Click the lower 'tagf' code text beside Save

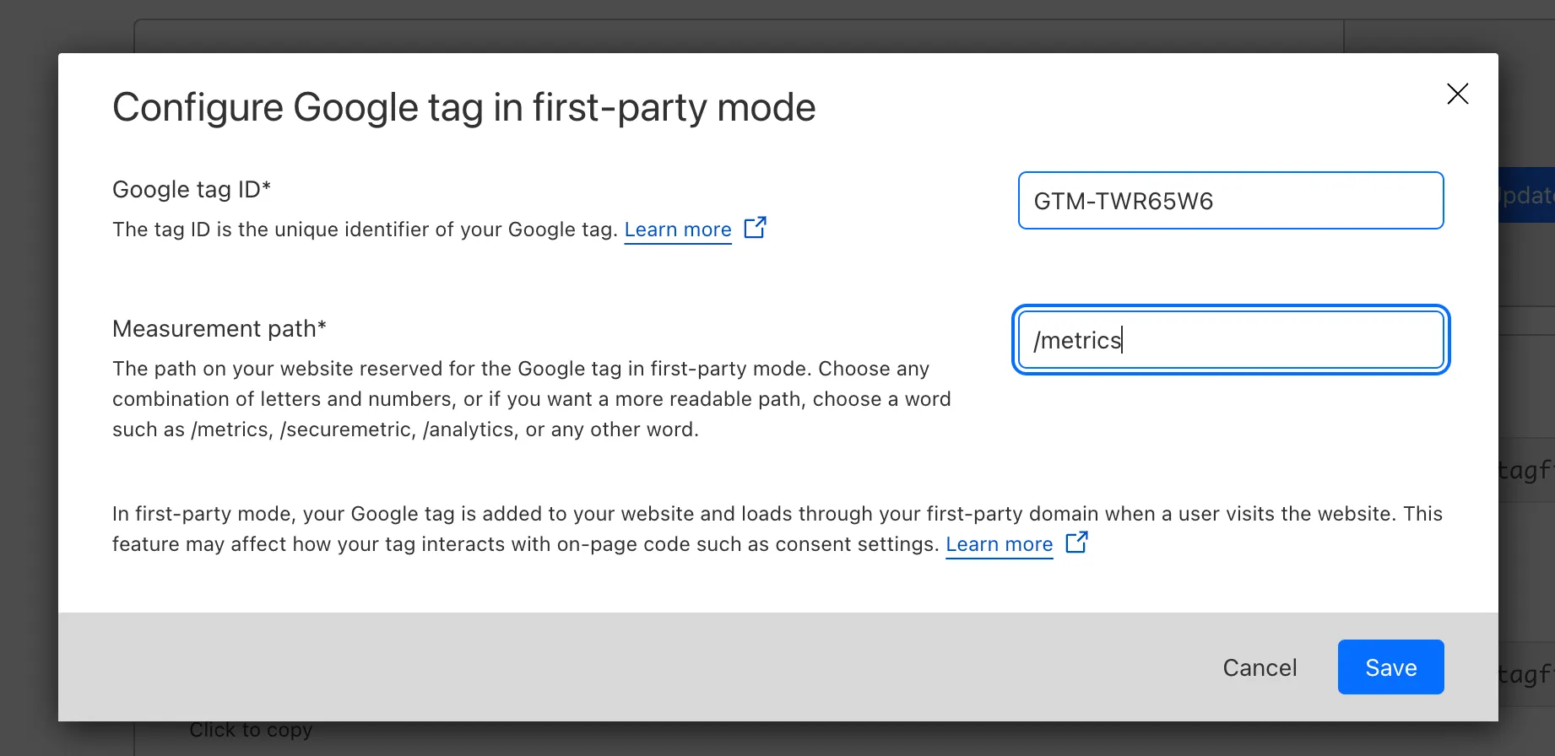tap(1525, 675)
